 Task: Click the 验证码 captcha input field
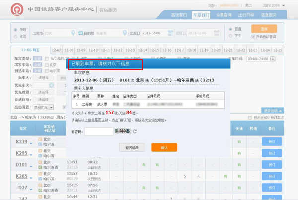tap(98, 132)
